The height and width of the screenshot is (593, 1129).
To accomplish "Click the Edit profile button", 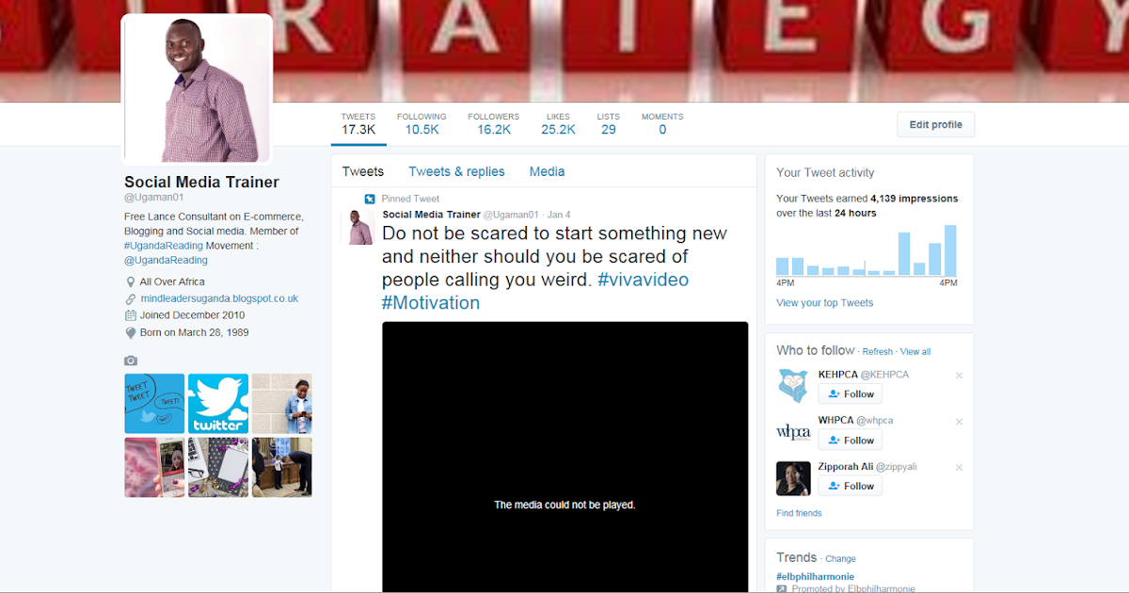I will click(x=935, y=123).
